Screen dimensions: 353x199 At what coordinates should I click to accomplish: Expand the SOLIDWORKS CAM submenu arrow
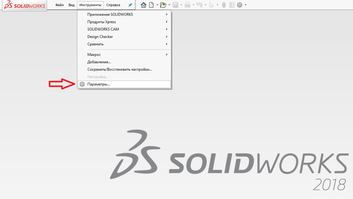click(x=167, y=29)
